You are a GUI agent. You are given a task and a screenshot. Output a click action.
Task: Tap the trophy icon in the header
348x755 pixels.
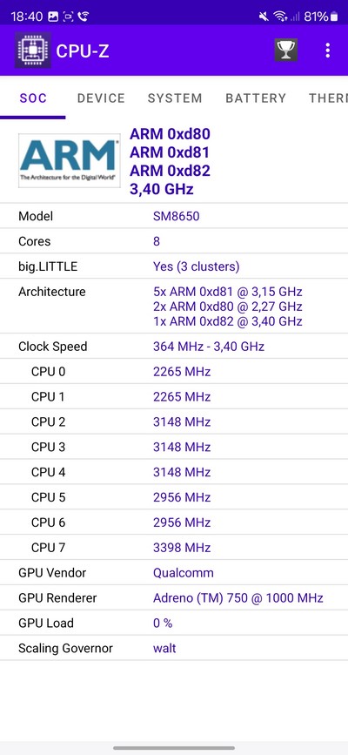tap(286, 51)
